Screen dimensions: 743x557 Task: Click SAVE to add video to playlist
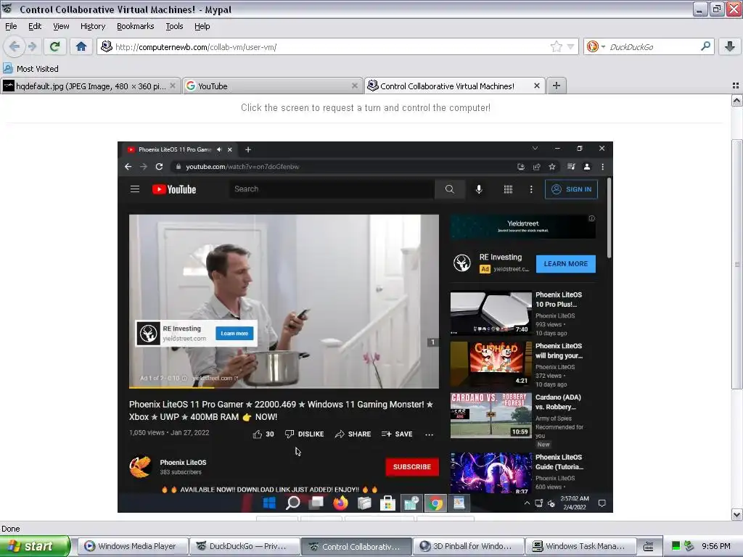click(x=397, y=434)
